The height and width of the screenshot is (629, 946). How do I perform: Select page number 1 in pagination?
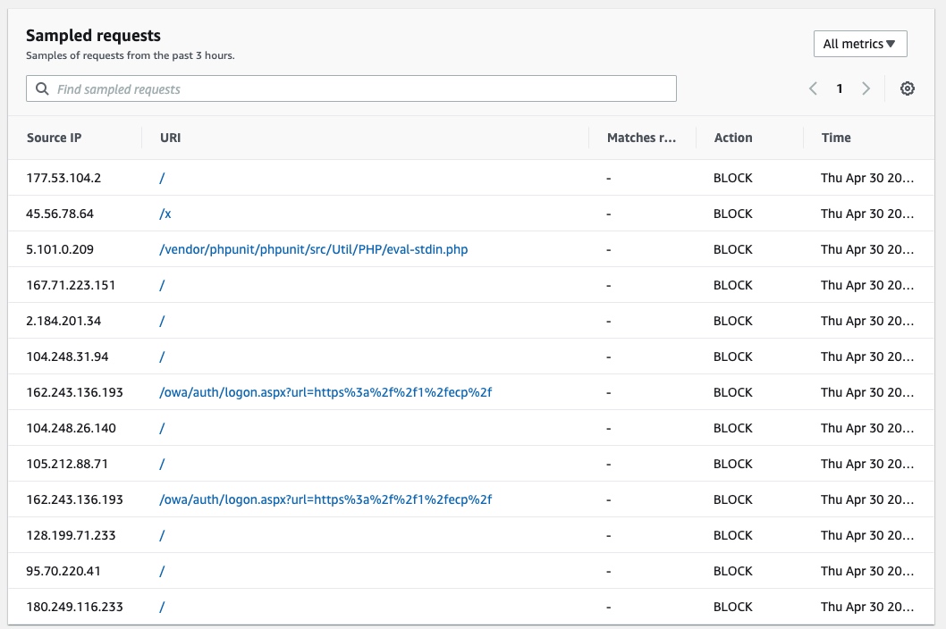click(840, 88)
